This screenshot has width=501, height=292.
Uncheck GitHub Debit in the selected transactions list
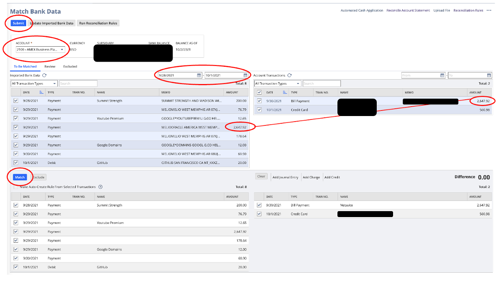click(x=16, y=267)
